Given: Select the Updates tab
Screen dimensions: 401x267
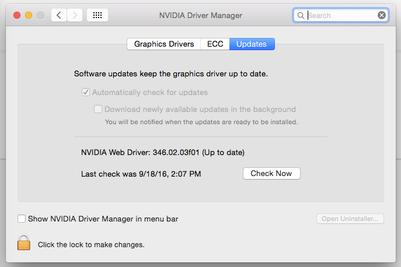Looking at the screenshot, I should click(x=252, y=44).
